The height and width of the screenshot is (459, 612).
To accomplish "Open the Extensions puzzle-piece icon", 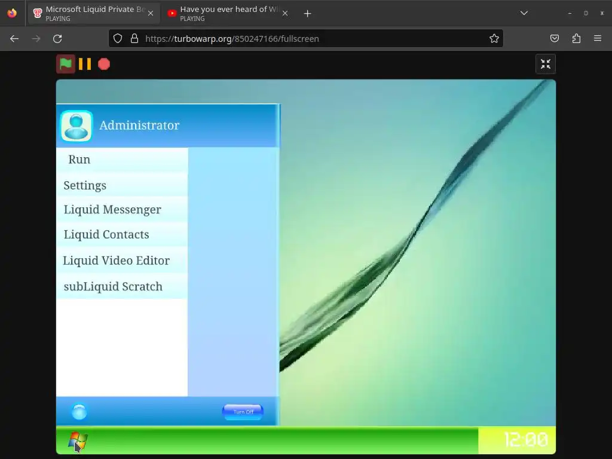I will click(x=576, y=38).
